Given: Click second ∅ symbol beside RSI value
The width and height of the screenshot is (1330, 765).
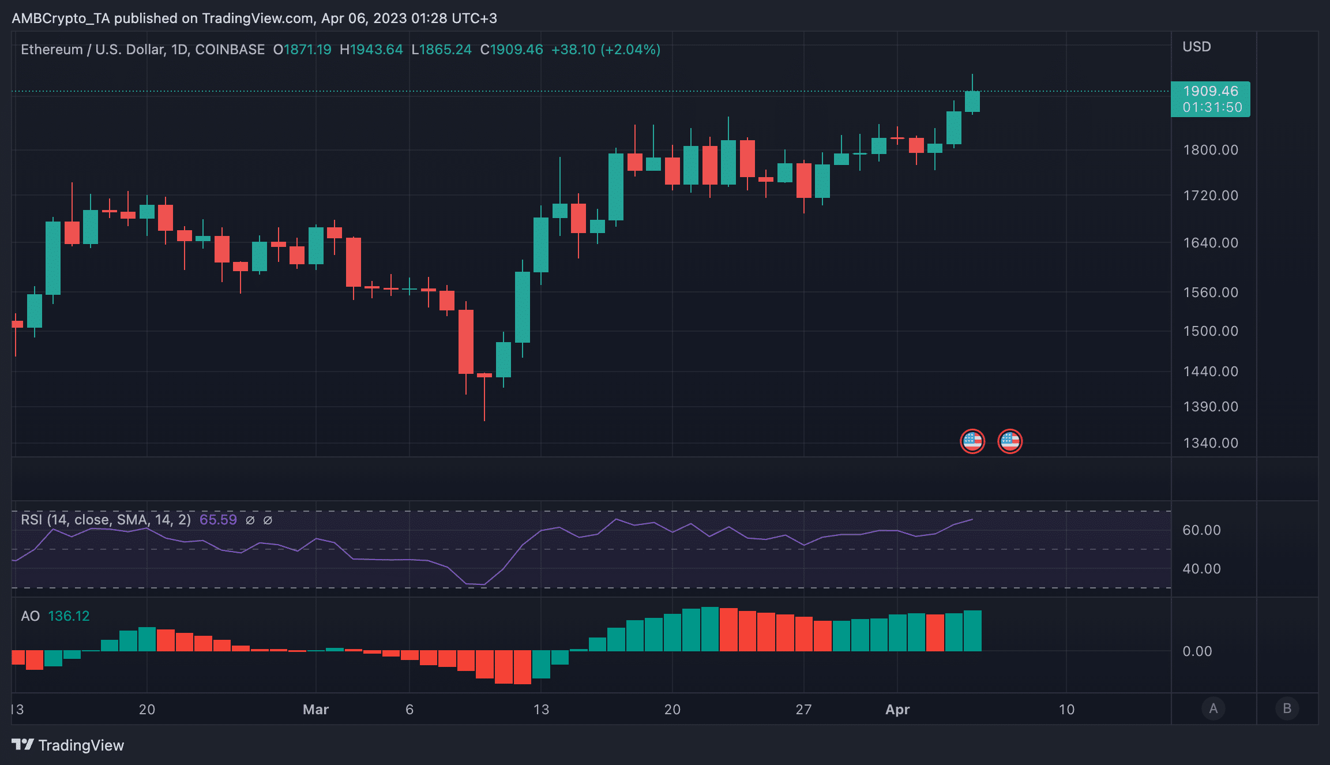Looking at the screenshot, I should (x=268, y=520).
